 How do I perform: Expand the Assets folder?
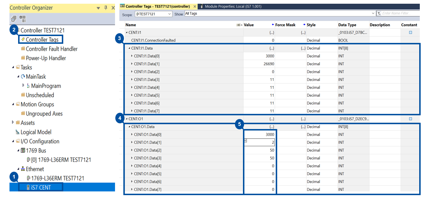tap(13, 122)
